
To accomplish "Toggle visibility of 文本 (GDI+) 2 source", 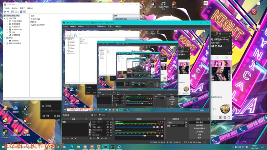I will pos(107,122).
